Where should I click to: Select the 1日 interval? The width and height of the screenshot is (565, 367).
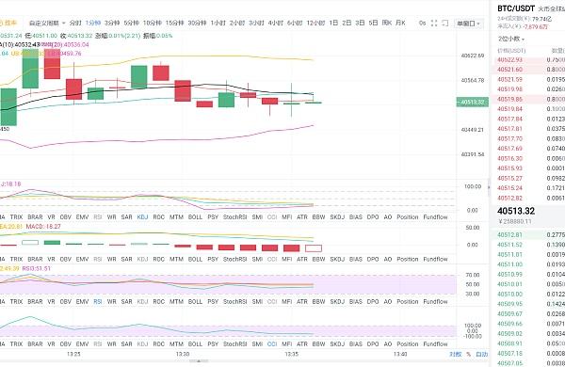333,23
